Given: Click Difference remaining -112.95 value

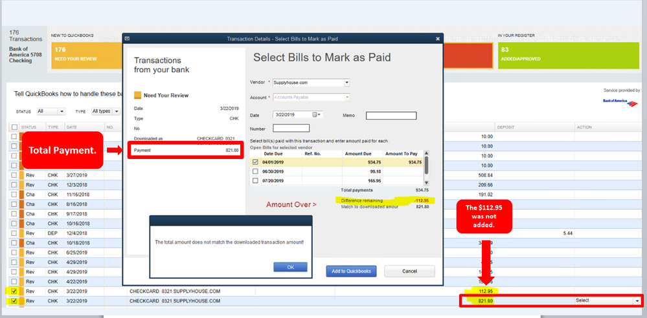Looking at the screenshot, I should click(421, 200).
